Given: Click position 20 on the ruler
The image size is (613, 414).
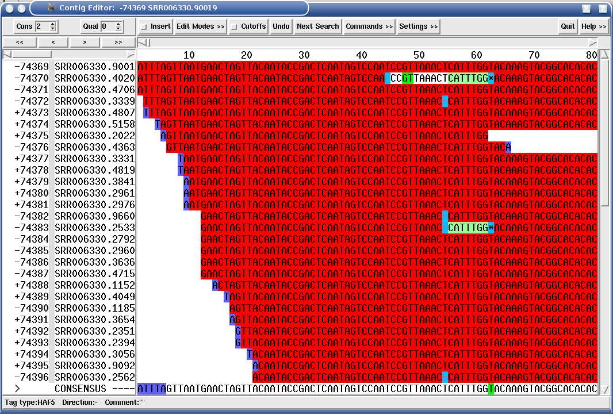Looking at the screenshot, I should coord(246,55).
